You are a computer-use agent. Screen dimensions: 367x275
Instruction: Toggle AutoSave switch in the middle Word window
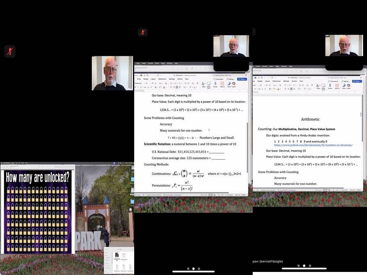[141, 75]
